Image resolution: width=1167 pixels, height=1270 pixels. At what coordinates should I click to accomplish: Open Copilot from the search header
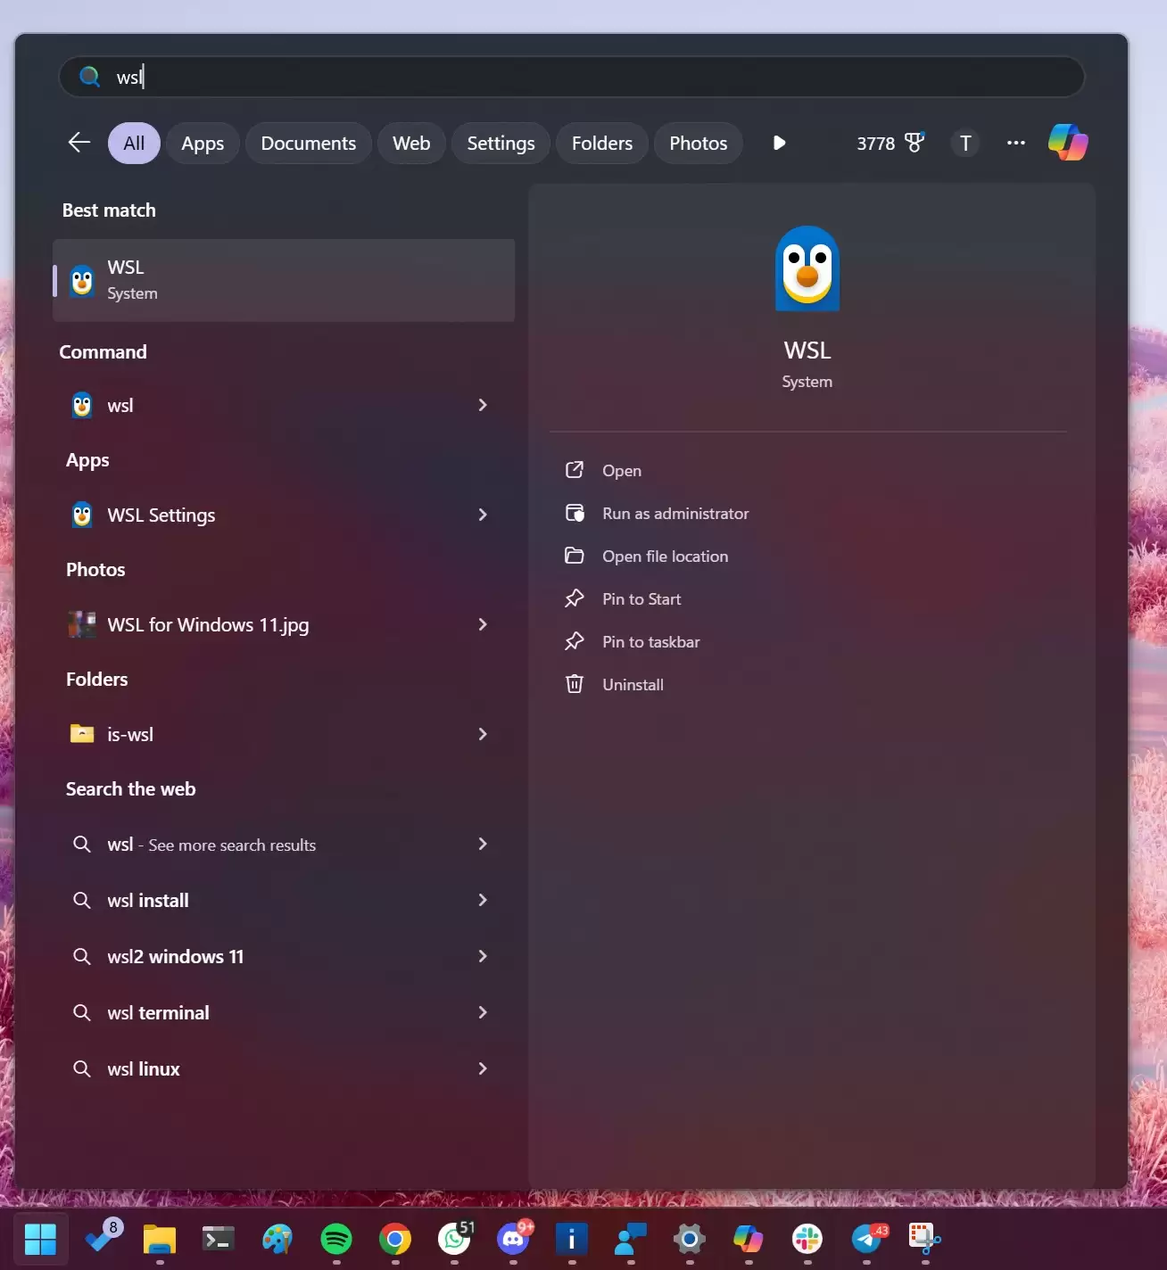click(1067, 143)
